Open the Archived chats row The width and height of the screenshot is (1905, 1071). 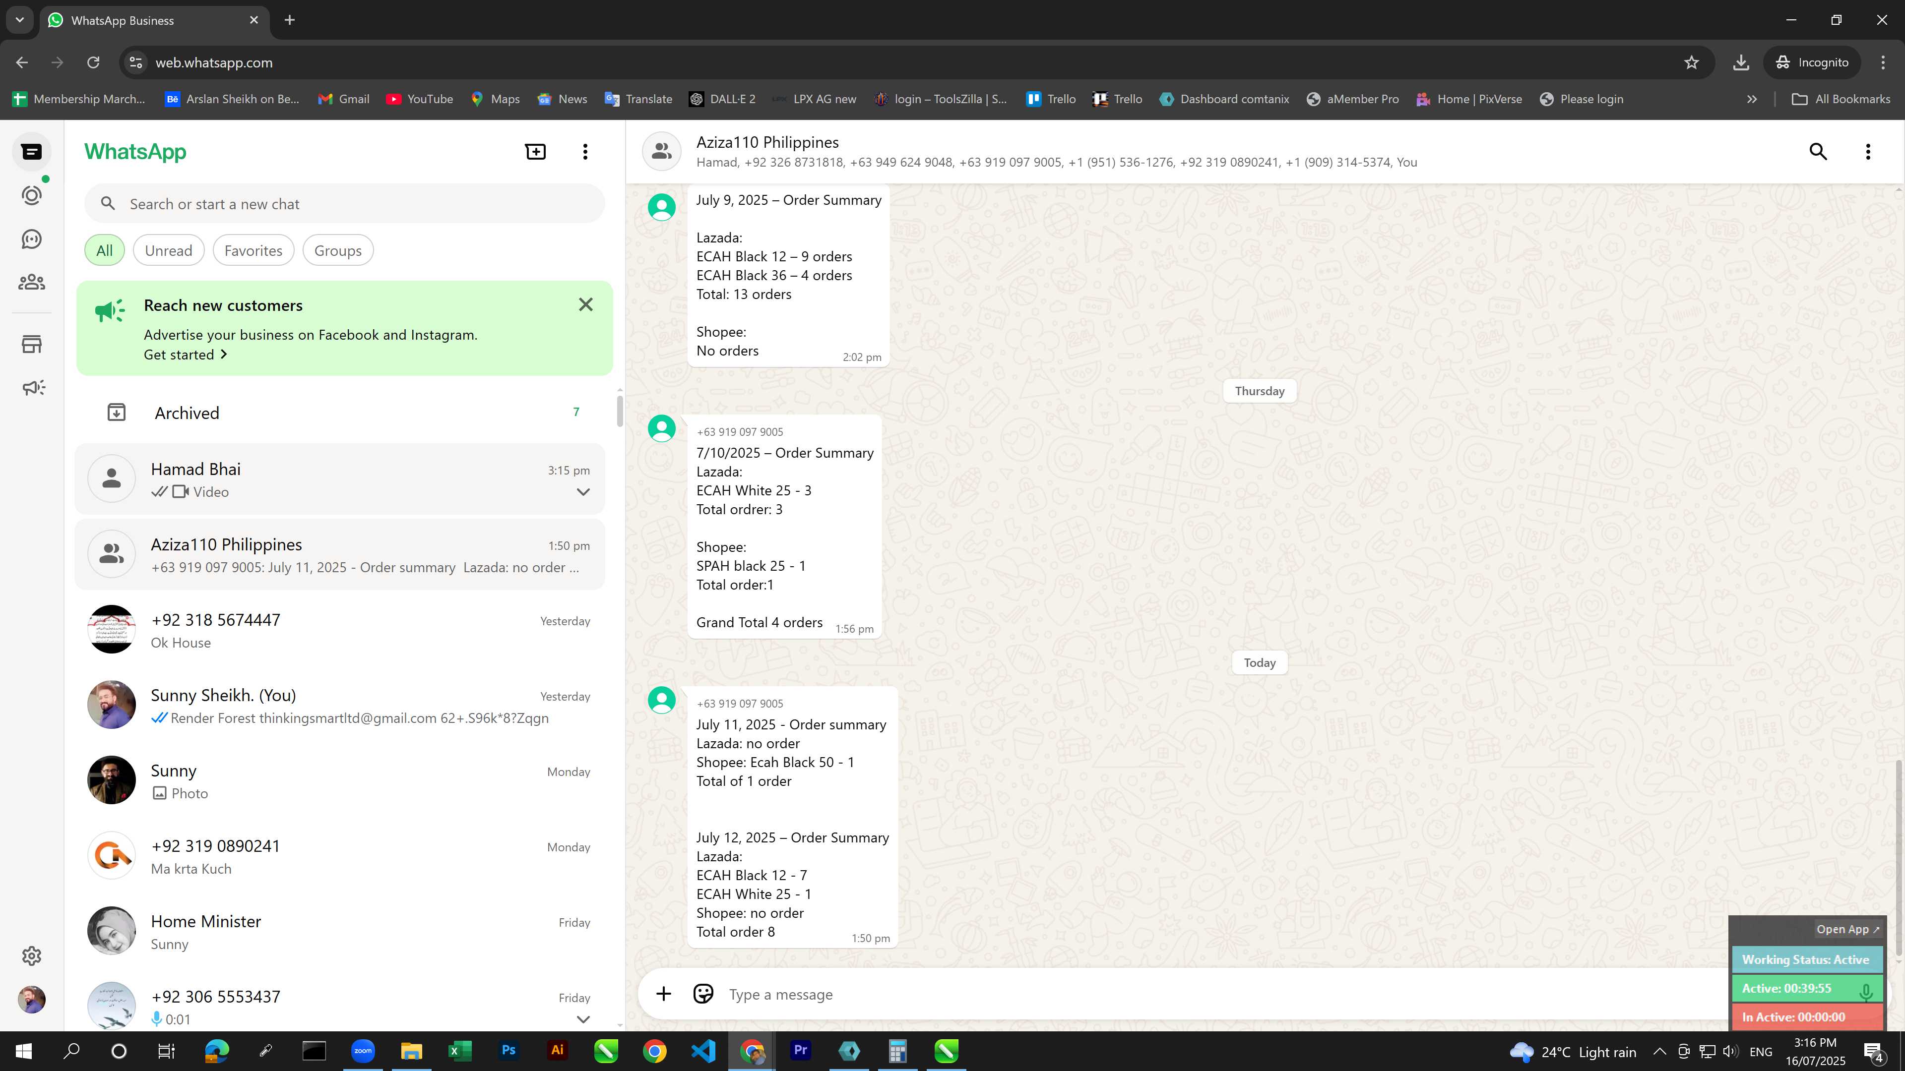click(340, 413)
